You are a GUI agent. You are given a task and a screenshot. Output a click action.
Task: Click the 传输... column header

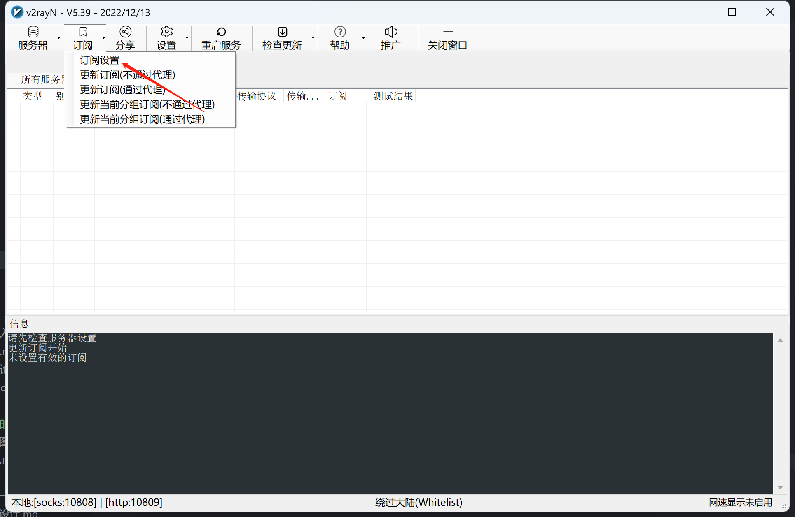(x=304, y=96)
